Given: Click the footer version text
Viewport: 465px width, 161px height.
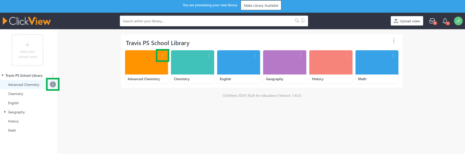Looking at the screenshot, I should (x=262, y=96).
